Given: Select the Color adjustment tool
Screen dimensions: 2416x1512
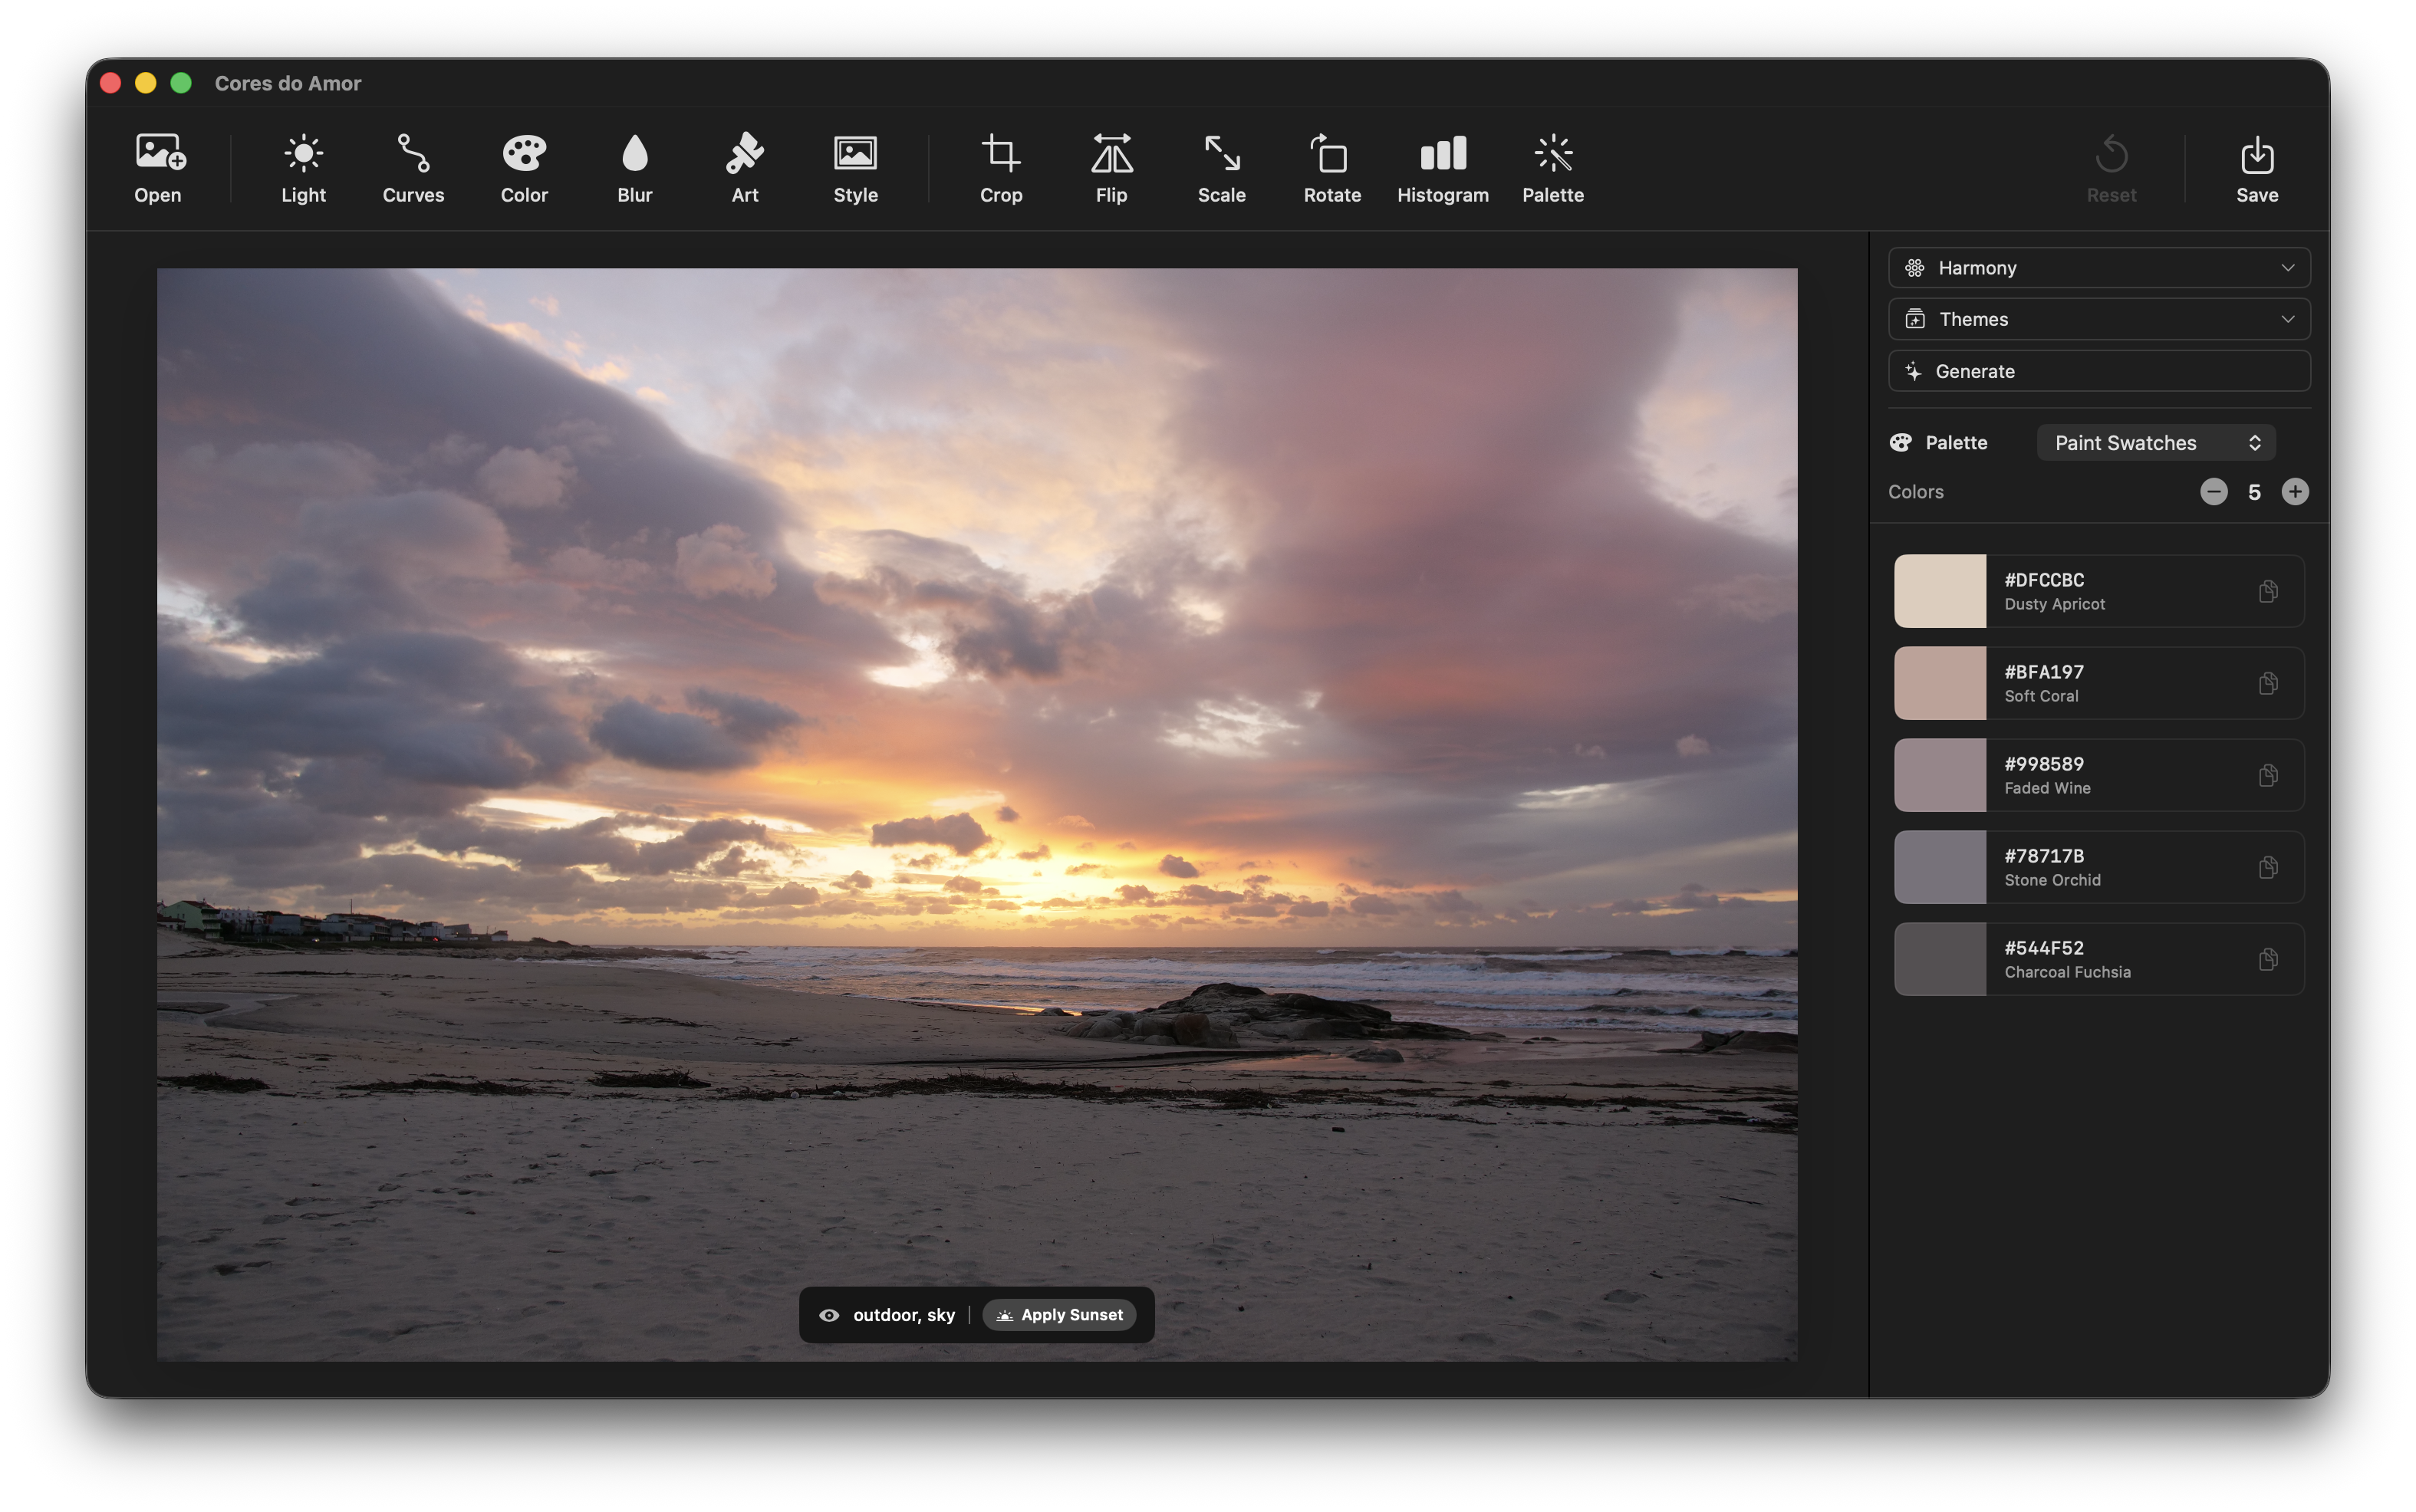Looking at the screenshot, I should [x=523, y=168].
